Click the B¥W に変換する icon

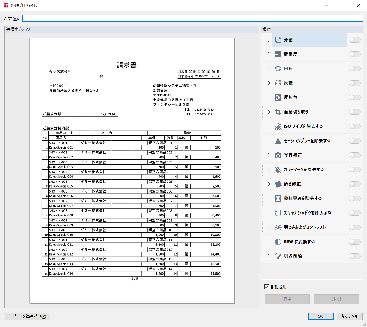(x=278, y=242)
